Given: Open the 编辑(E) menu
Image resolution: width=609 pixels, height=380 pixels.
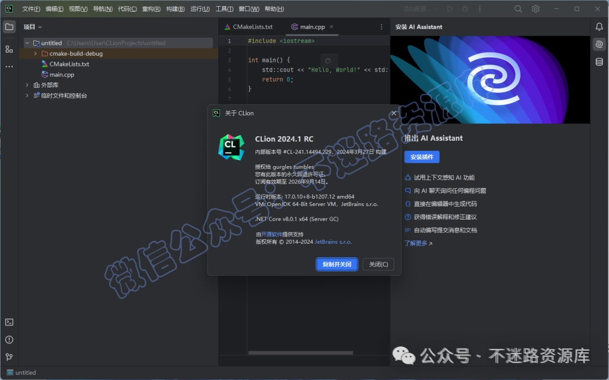Looking at the screenshot, I should click(54, 9).
